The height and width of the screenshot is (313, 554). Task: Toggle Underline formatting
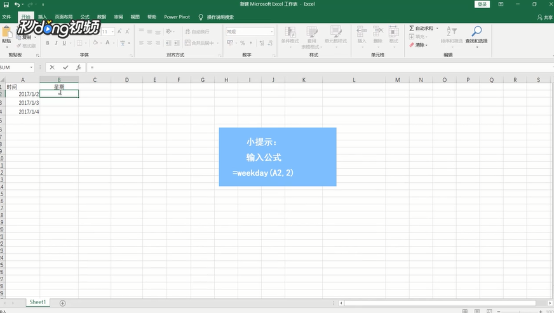click(64, 43)
